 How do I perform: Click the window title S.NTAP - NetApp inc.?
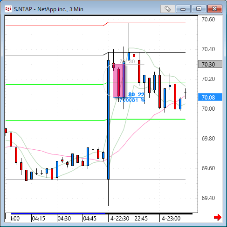(x=48, y=9)
